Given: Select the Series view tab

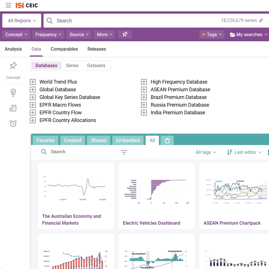Looking at the screenshot, I should point(72,65).
